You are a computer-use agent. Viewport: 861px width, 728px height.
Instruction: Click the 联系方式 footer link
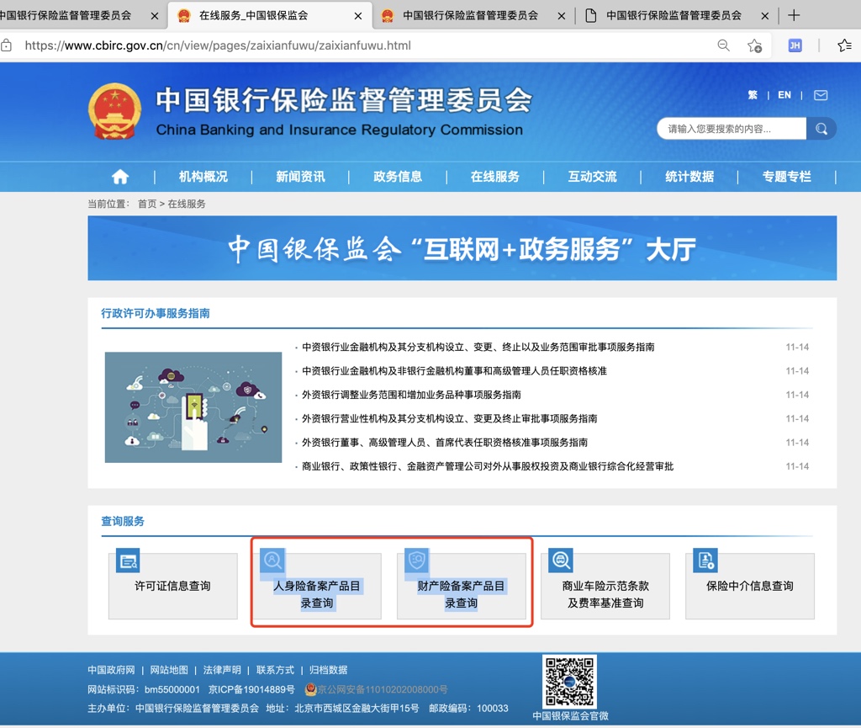(x=275, y=670)
